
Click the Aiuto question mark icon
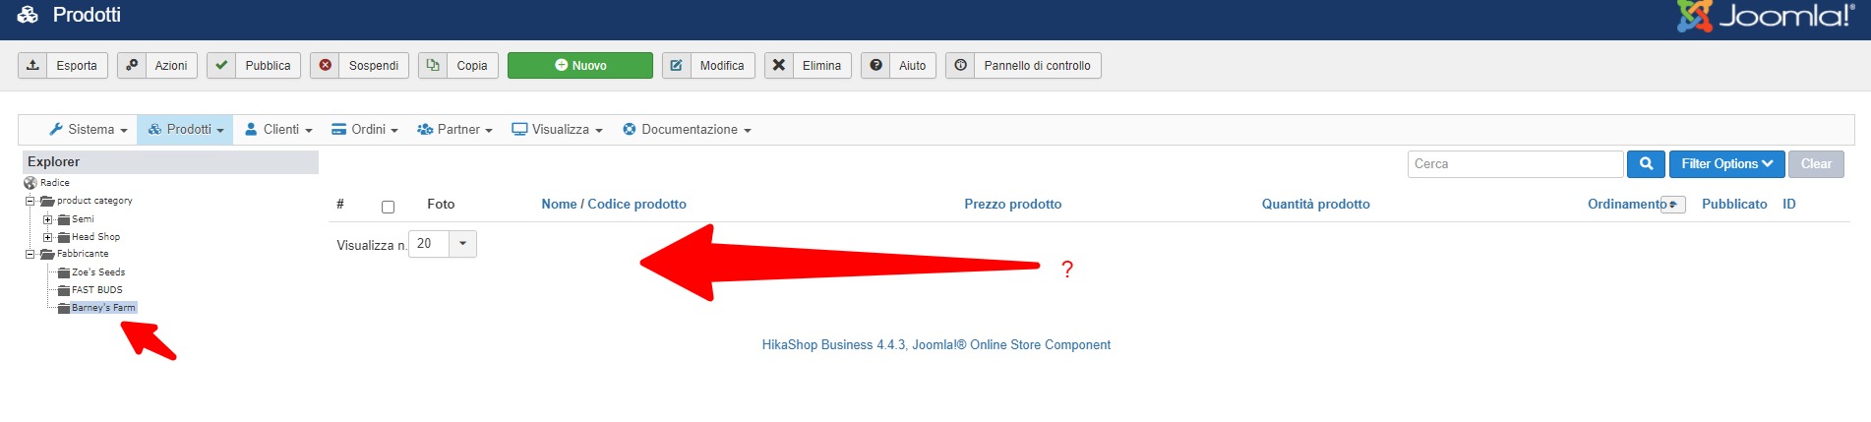coord(875,65)
